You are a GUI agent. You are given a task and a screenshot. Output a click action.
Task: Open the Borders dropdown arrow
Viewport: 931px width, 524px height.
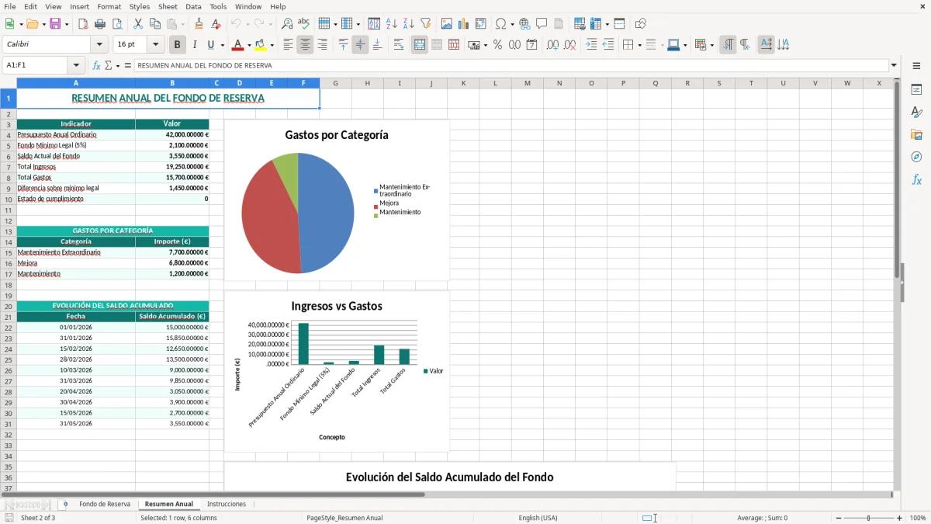click(639, 45)
